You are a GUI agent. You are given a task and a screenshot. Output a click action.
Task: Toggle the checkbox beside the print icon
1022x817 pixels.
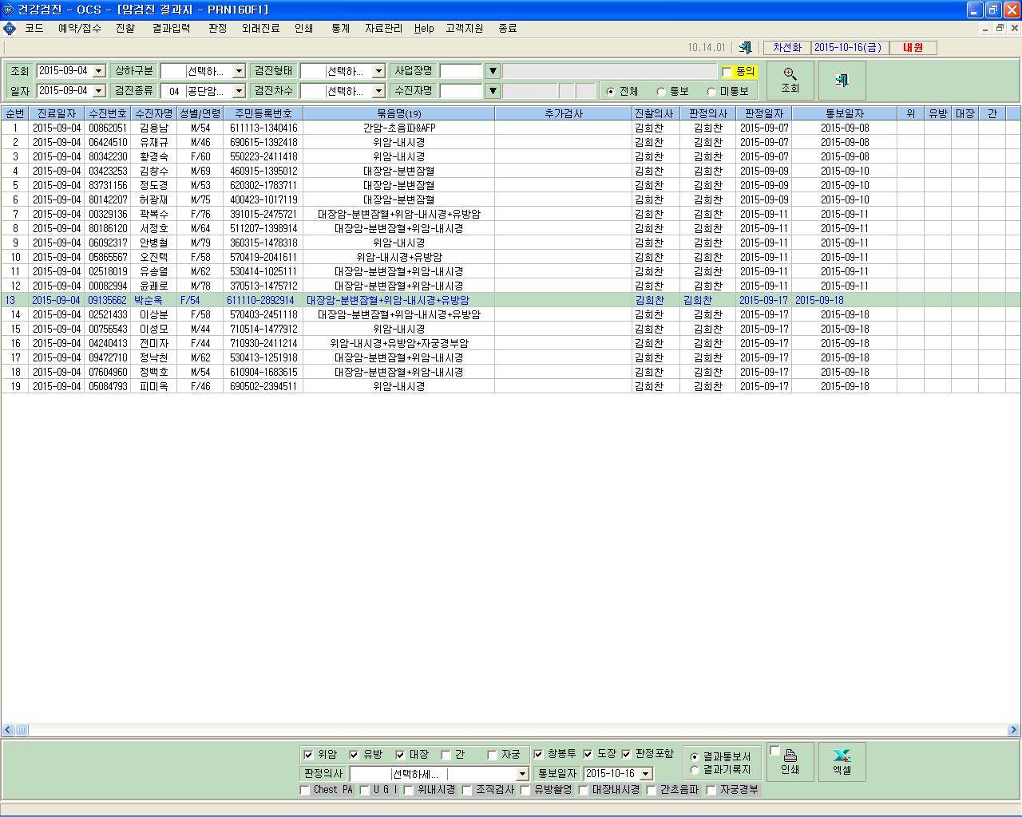point(774,751)
